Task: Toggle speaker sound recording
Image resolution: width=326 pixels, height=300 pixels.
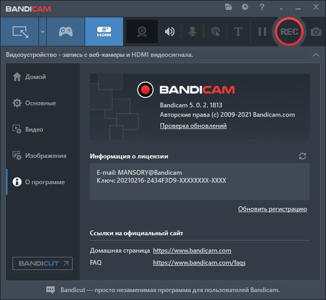Action: [169, 32]
